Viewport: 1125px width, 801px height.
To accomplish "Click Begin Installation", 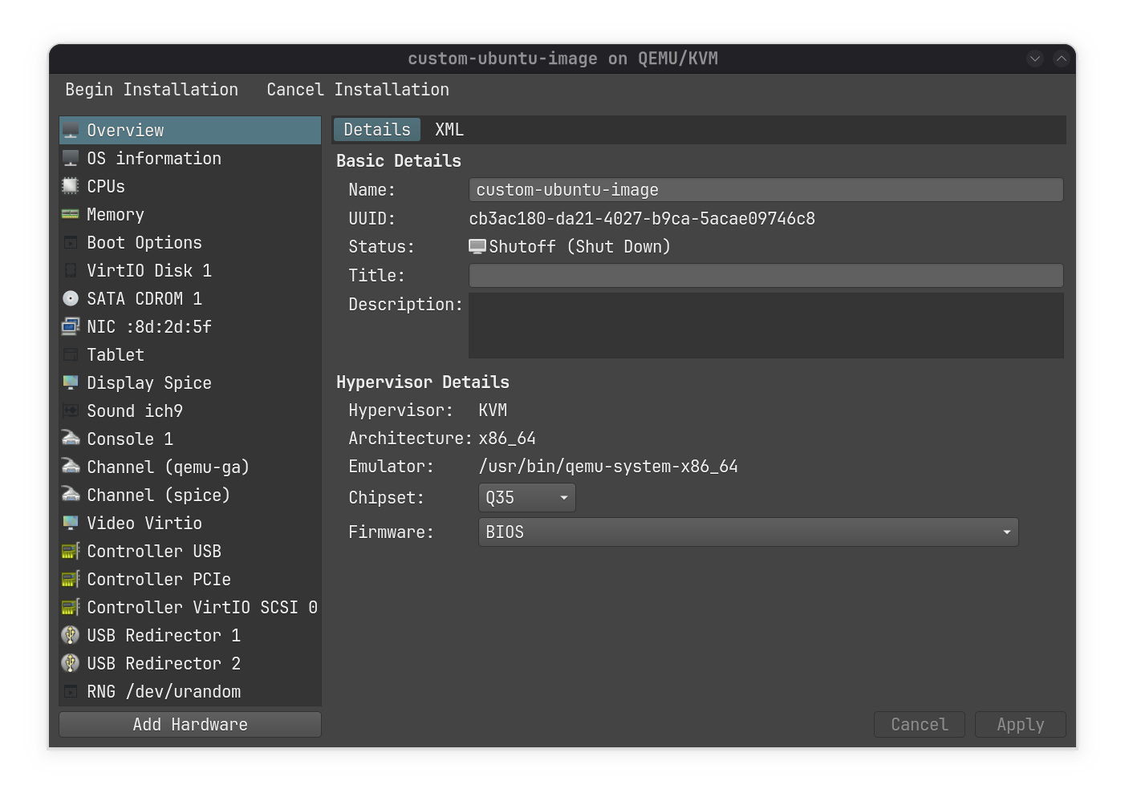I will click(x=152, y=90).
